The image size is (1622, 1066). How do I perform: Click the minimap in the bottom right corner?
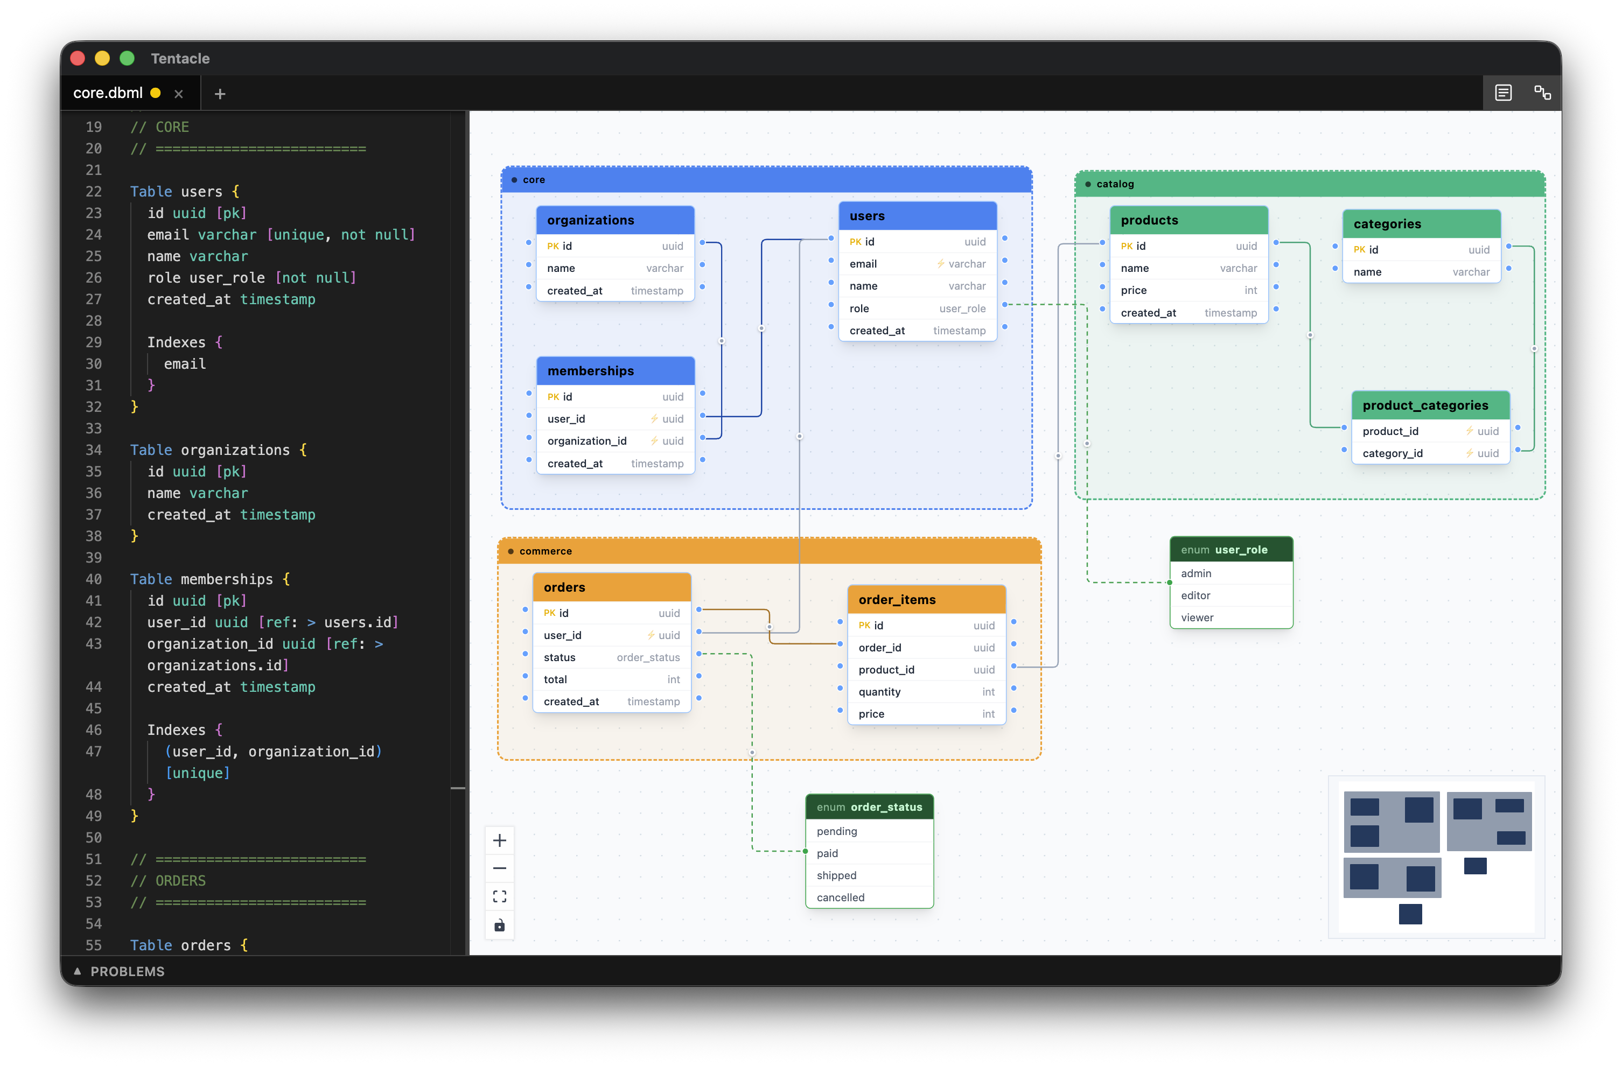pyautogui.click(x=1436, y=858)
